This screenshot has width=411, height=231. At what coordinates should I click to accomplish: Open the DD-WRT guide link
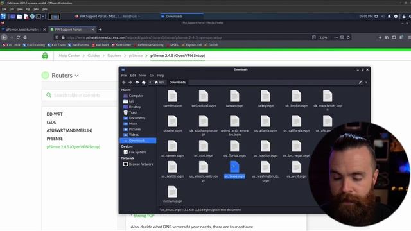[55, 114]
